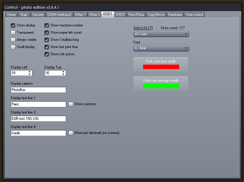The image size is (244, 182).
Task: Open the Run/Close tab
Action: tap(136, 15)
